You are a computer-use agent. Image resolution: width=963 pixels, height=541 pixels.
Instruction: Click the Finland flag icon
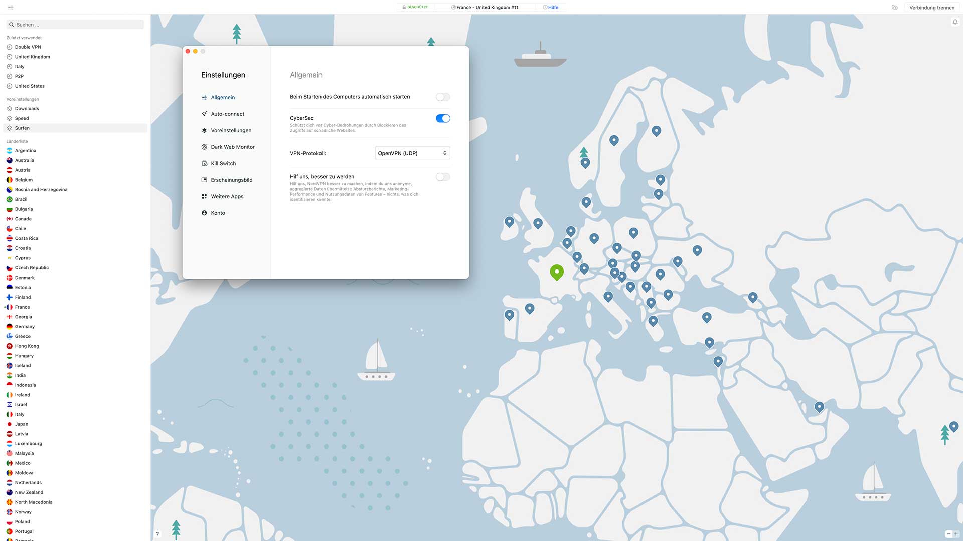9,297
